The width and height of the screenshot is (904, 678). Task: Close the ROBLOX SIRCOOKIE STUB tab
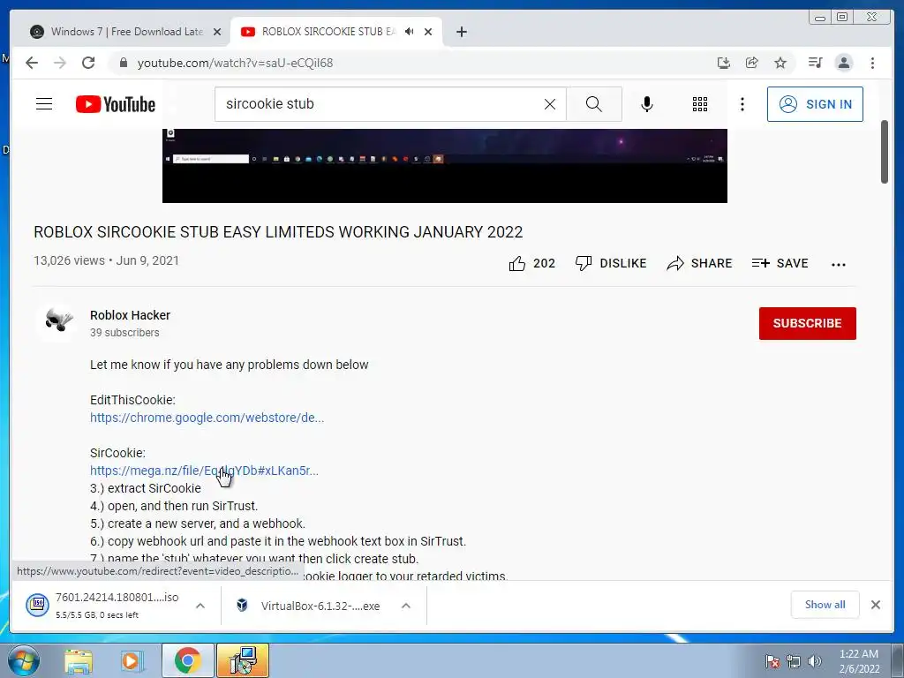click(x=428, y=32)
